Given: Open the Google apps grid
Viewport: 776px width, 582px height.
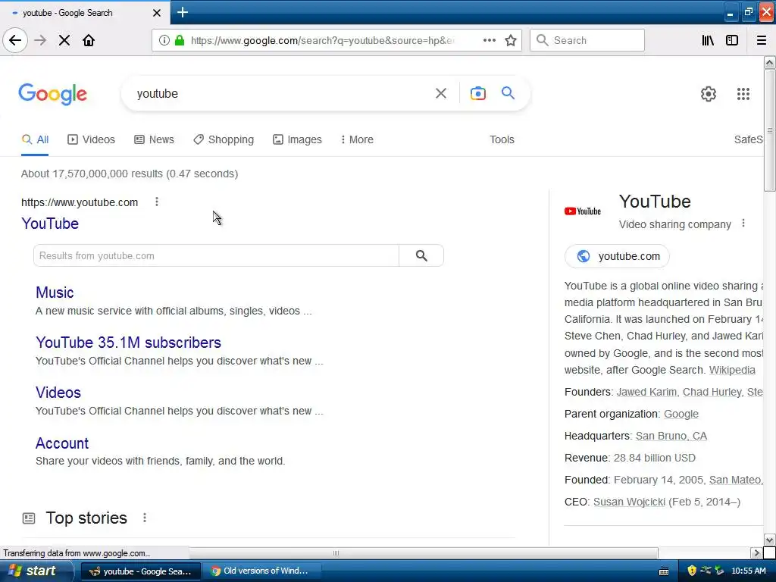Looking at the screenshot, I should click(x=743, y=93).
